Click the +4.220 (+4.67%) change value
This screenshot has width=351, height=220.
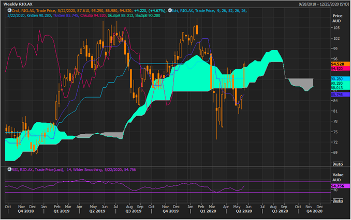150,10
